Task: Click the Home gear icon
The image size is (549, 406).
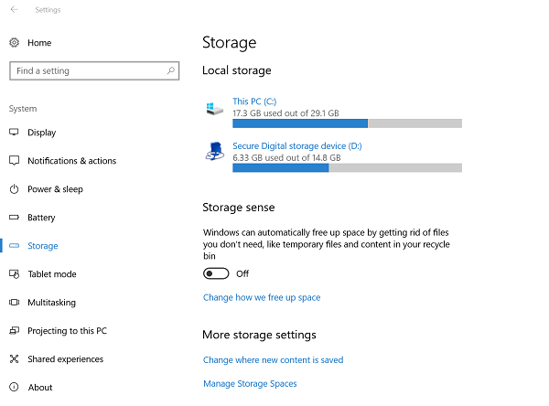Action: [14, 43]
